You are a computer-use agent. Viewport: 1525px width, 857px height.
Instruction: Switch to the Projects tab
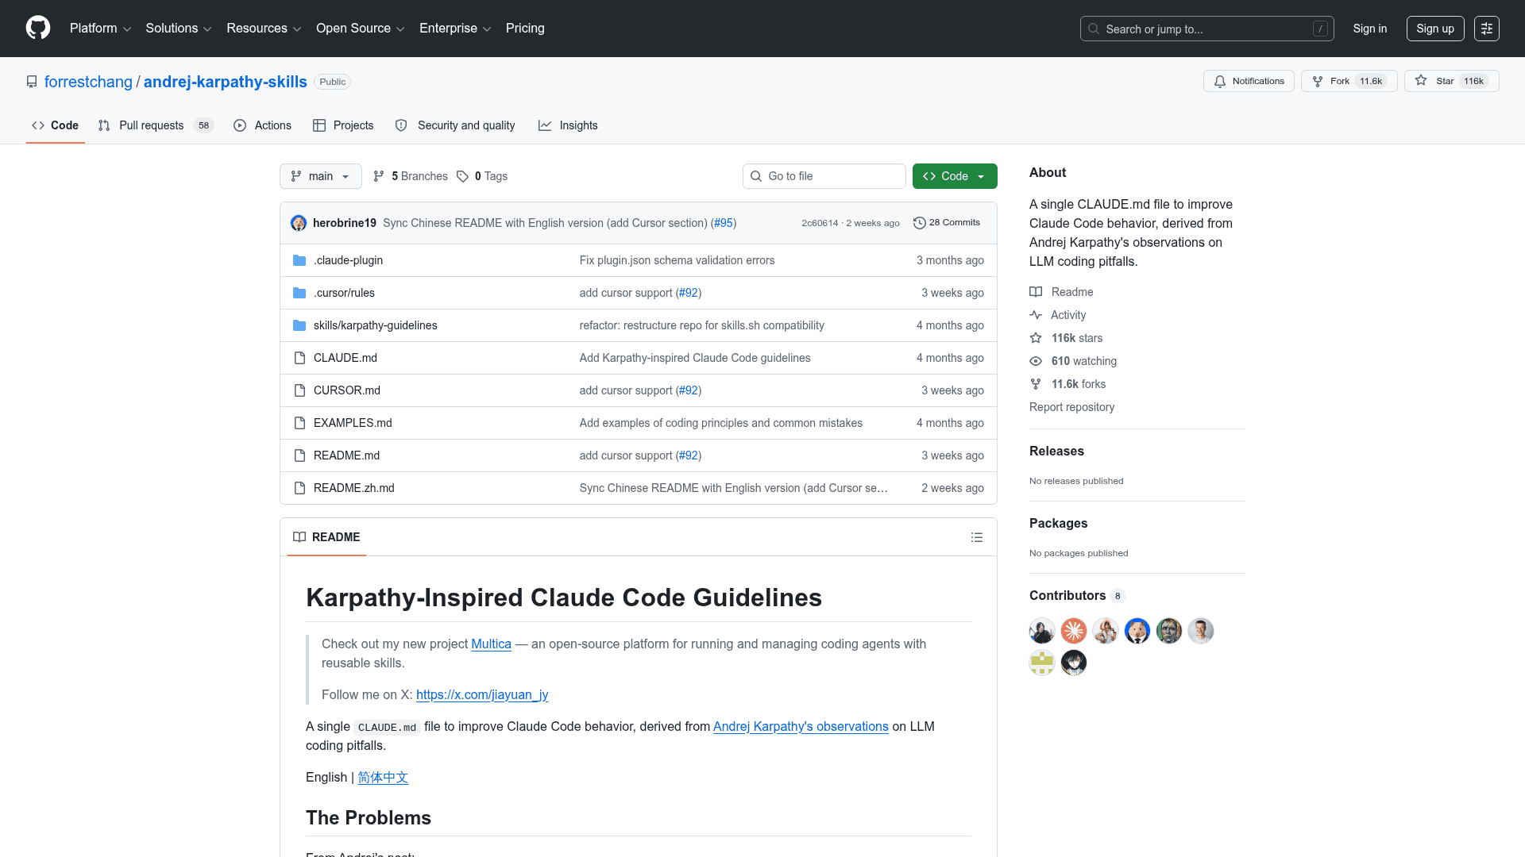point(343,125)
